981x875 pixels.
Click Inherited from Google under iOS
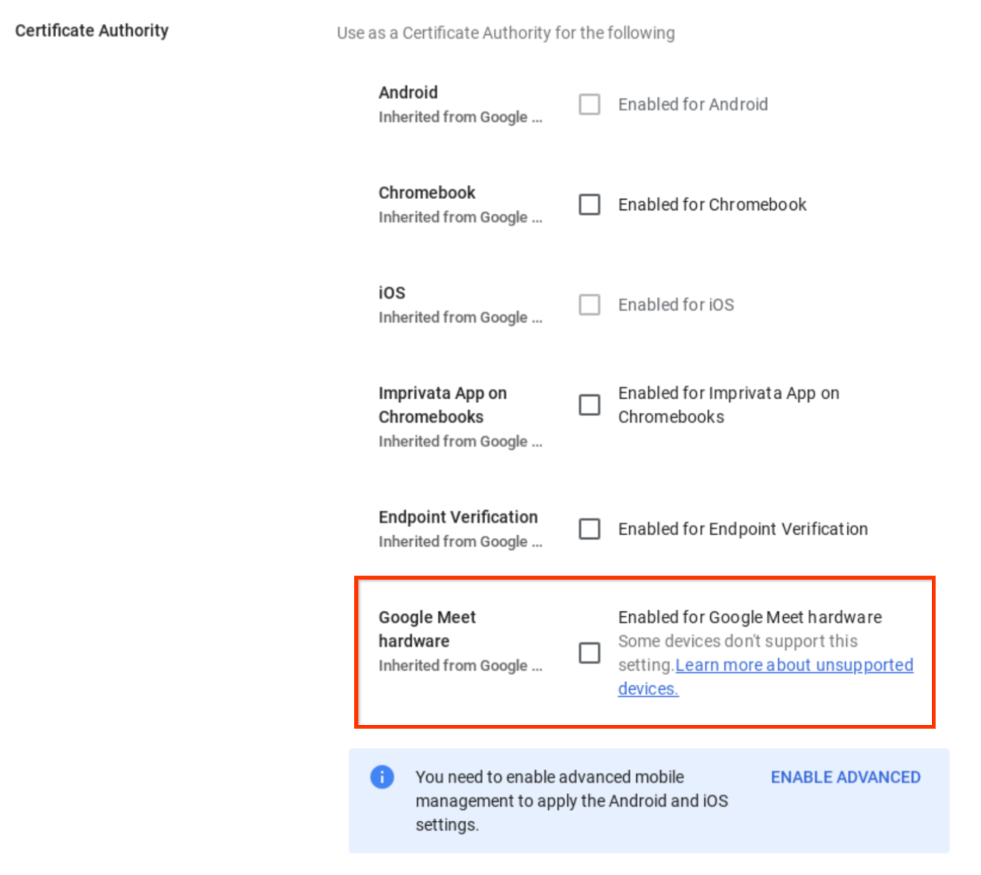(x=460, y=318)
